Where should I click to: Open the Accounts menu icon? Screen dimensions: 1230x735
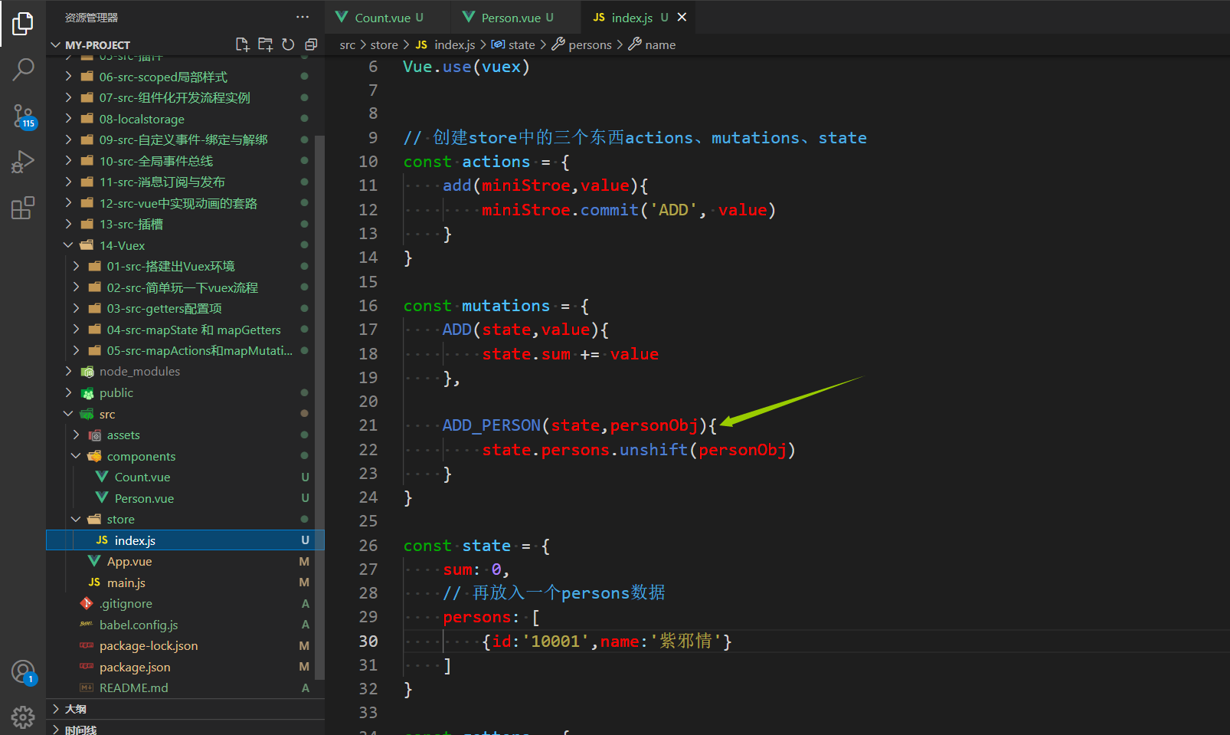point(23,672)
